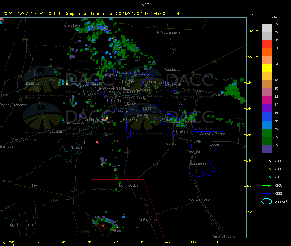Click the Nihuil map label
Screen dimensions: 291x246
[76, 147]
